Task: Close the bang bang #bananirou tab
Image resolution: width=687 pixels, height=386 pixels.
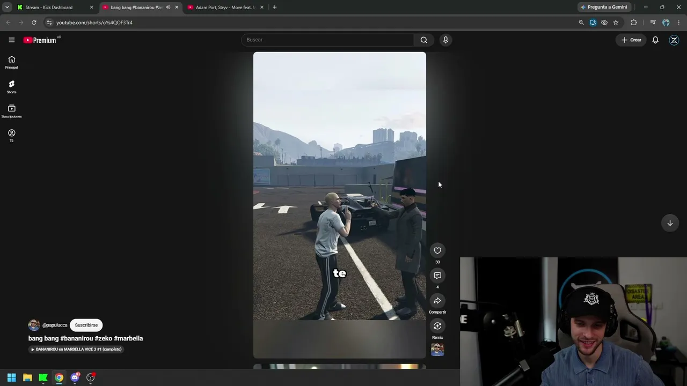Action: [x=177, y=8]
